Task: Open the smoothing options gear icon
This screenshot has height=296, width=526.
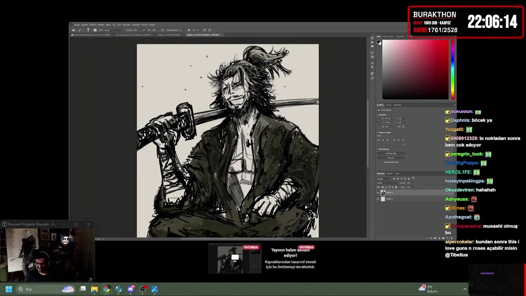Action: (x=189, y=30)
